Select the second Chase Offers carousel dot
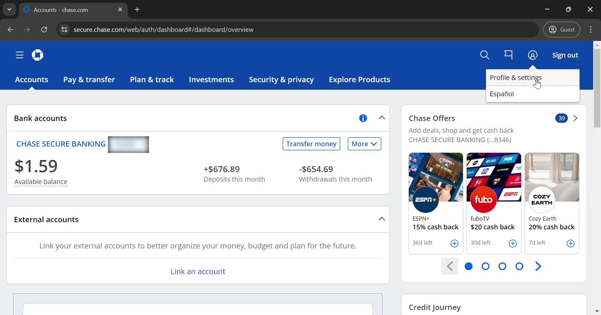 point(485,266)
